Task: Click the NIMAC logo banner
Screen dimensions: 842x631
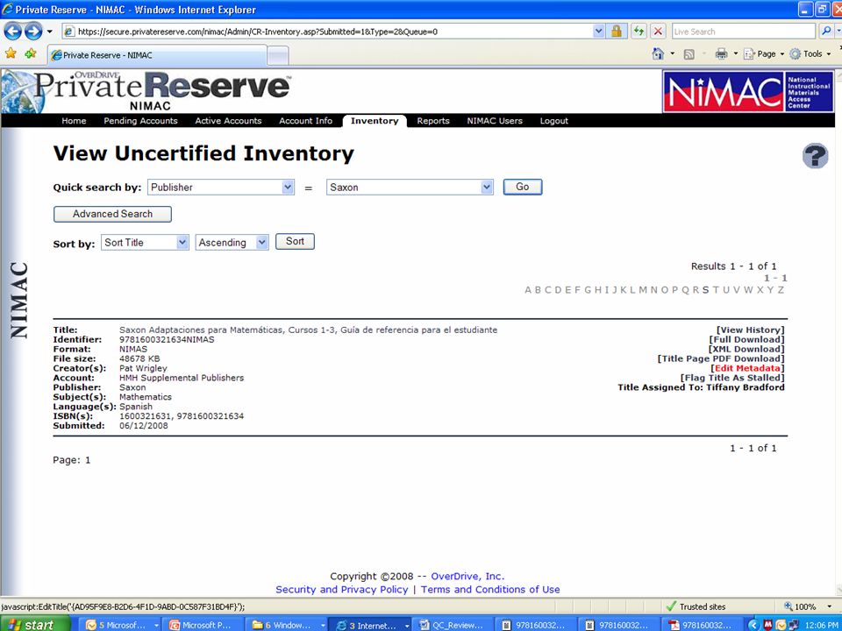Action: click(x=748, y=92)
